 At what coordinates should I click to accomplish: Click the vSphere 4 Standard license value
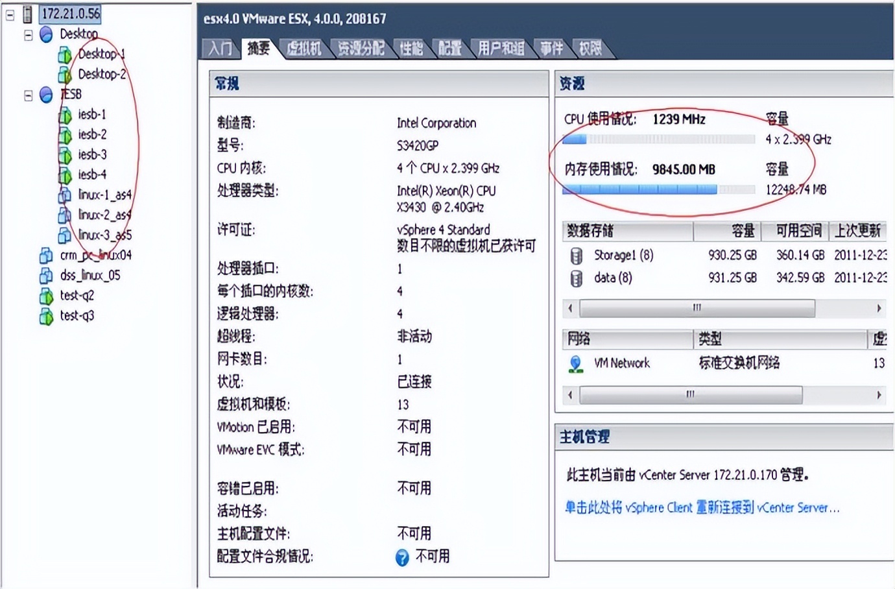click(x=444, y=230)
